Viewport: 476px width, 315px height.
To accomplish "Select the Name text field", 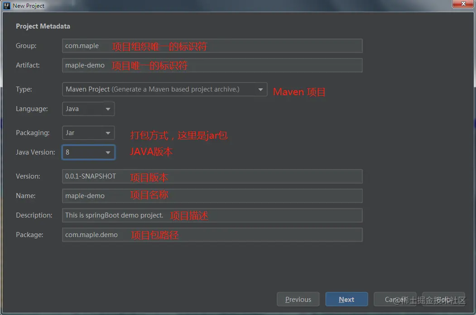I will (212, 196).
